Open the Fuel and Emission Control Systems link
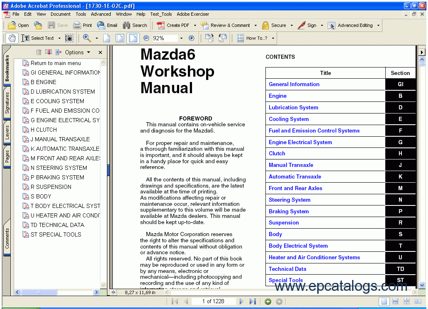 point(314,130)
